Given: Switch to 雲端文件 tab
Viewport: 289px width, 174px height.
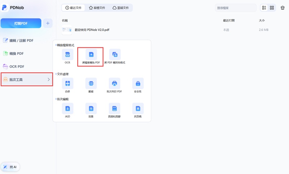Looking at the screenshot, I should [121, 8].
